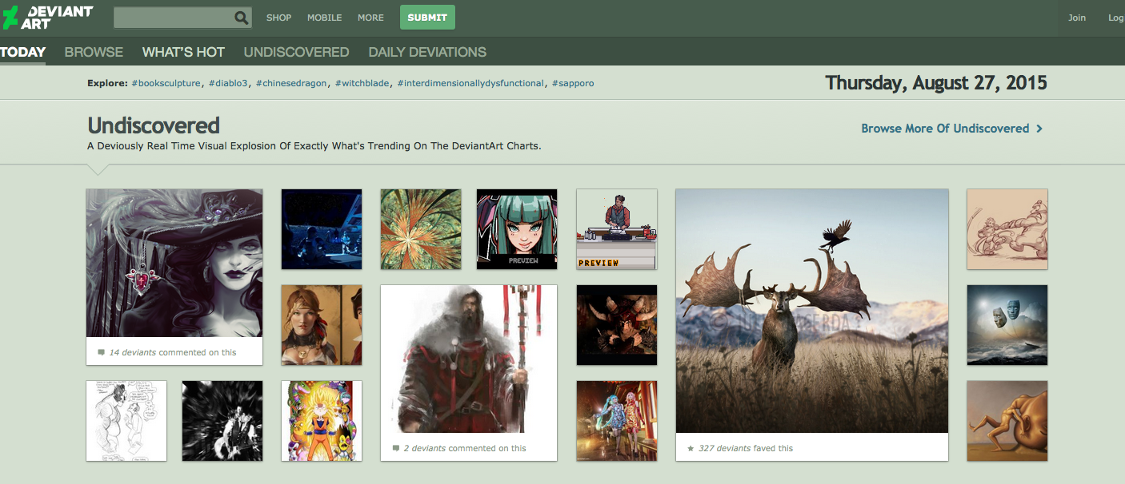Viewport: 1125px width, 484px height.
Task: Open the green-haired girl PREVIEW thumbnail
Action: click(x=516, y=228)
